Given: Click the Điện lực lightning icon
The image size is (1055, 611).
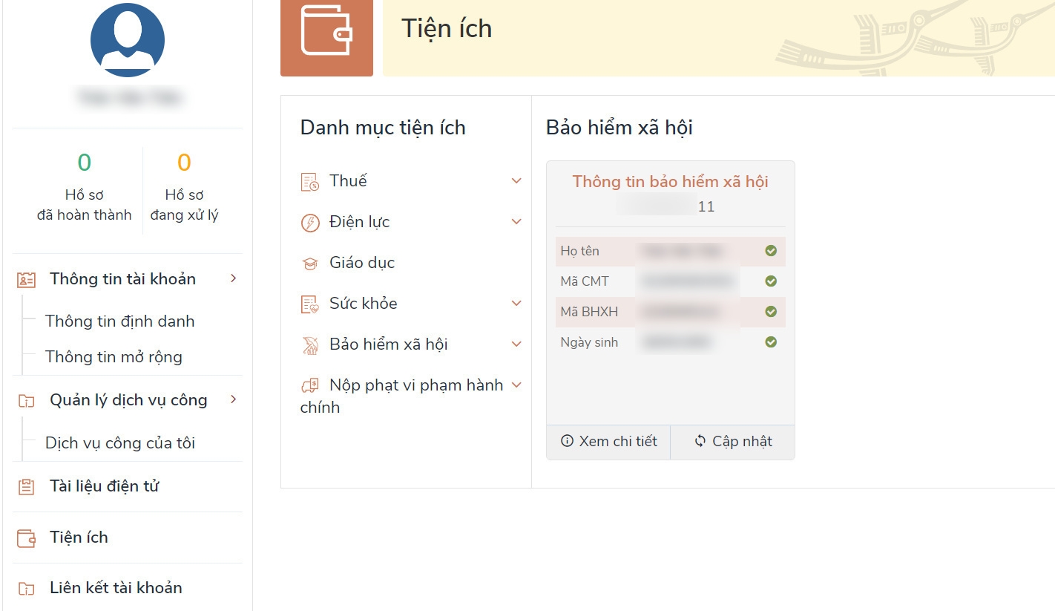Looking at the screenshot, I should (309, 222).
